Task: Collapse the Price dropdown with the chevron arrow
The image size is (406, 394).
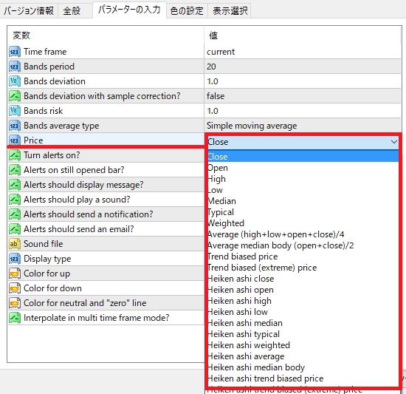Action: point(394,142)
